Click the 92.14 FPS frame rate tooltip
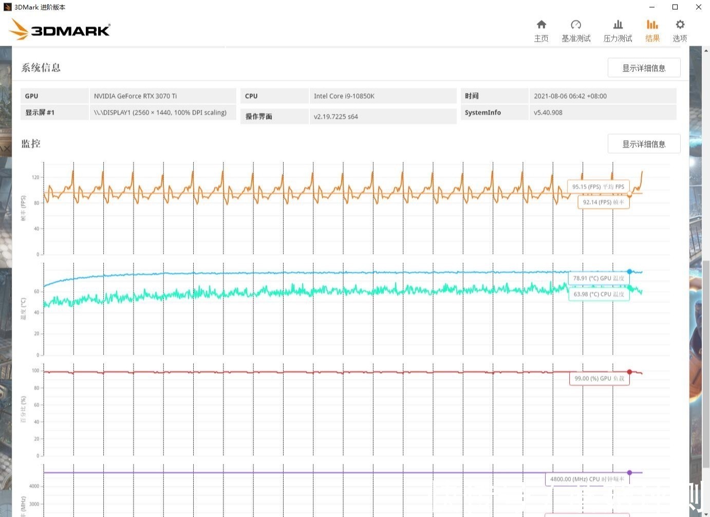The height and width of the screenshot is (517, 710). click(x=604, y=202)
